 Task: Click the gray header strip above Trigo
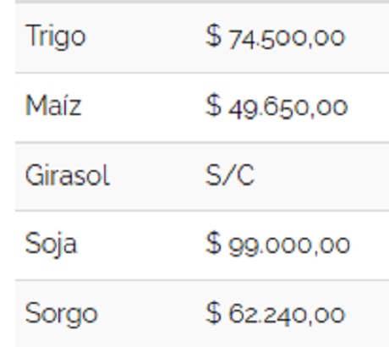(202, 2)
